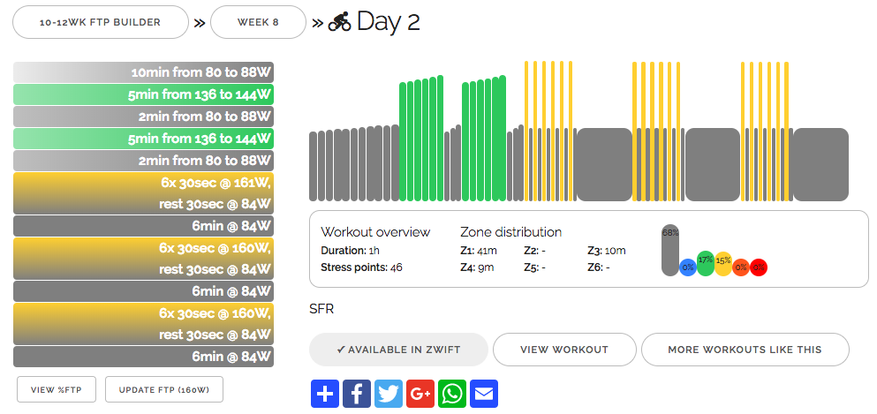Select the 10min from 80 to 88W segment
The image size is (877, 414).
[143, 72]
